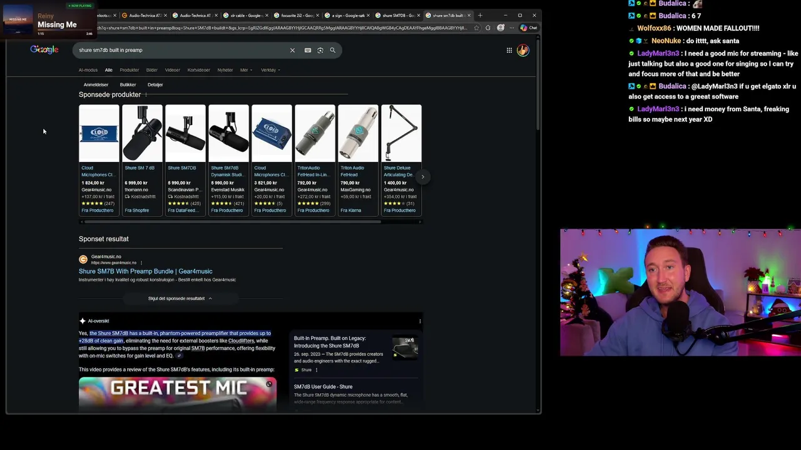
Task: Open the browser Chat sidebar button
Action: [x=529, y=27]
